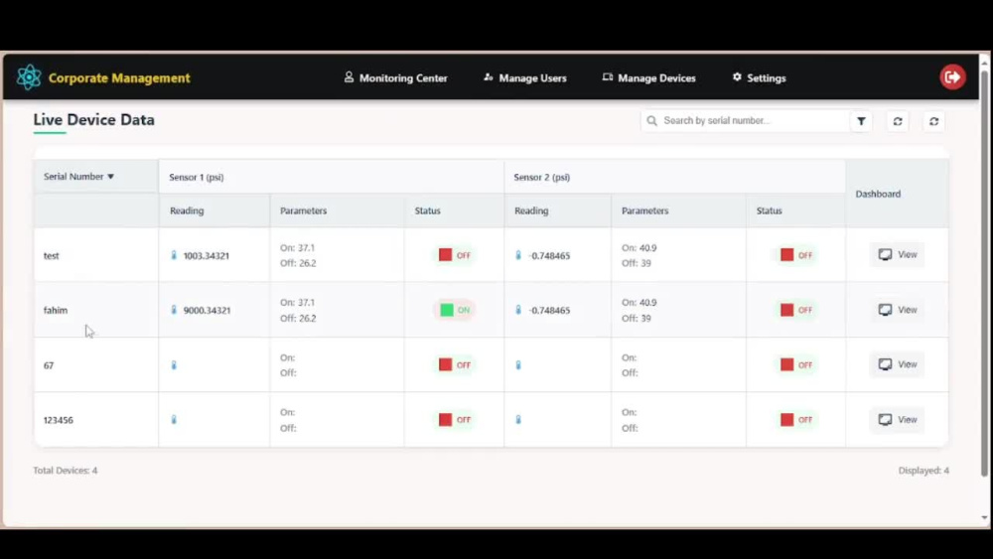
Task: Click Sensor 1 thermometer icon in row 67
Action: (174, 364)
